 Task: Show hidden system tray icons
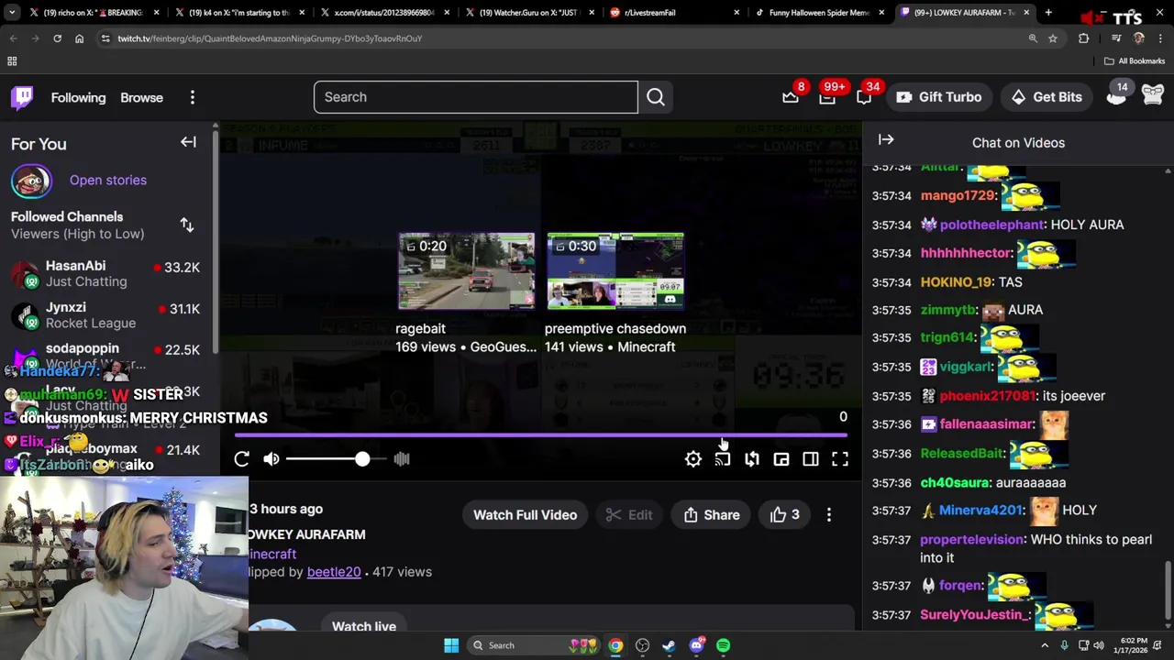(1044, 645)
